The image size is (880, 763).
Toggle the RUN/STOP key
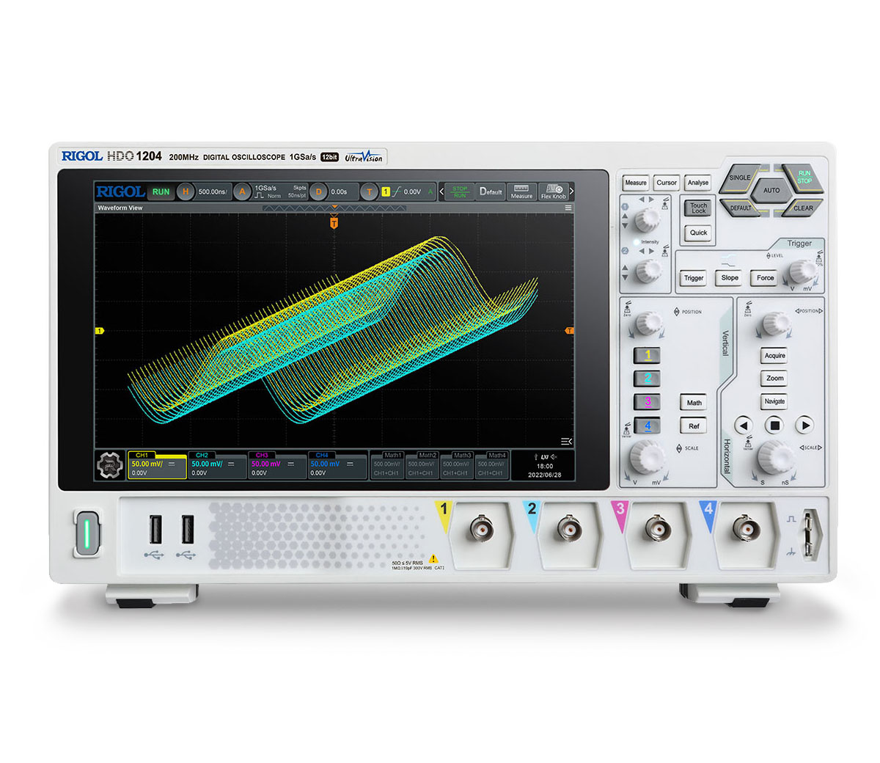(804, 178)
